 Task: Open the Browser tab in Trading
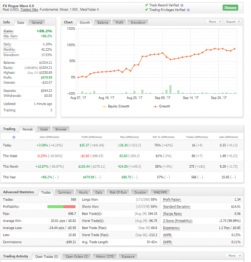(x=61, y=129)
